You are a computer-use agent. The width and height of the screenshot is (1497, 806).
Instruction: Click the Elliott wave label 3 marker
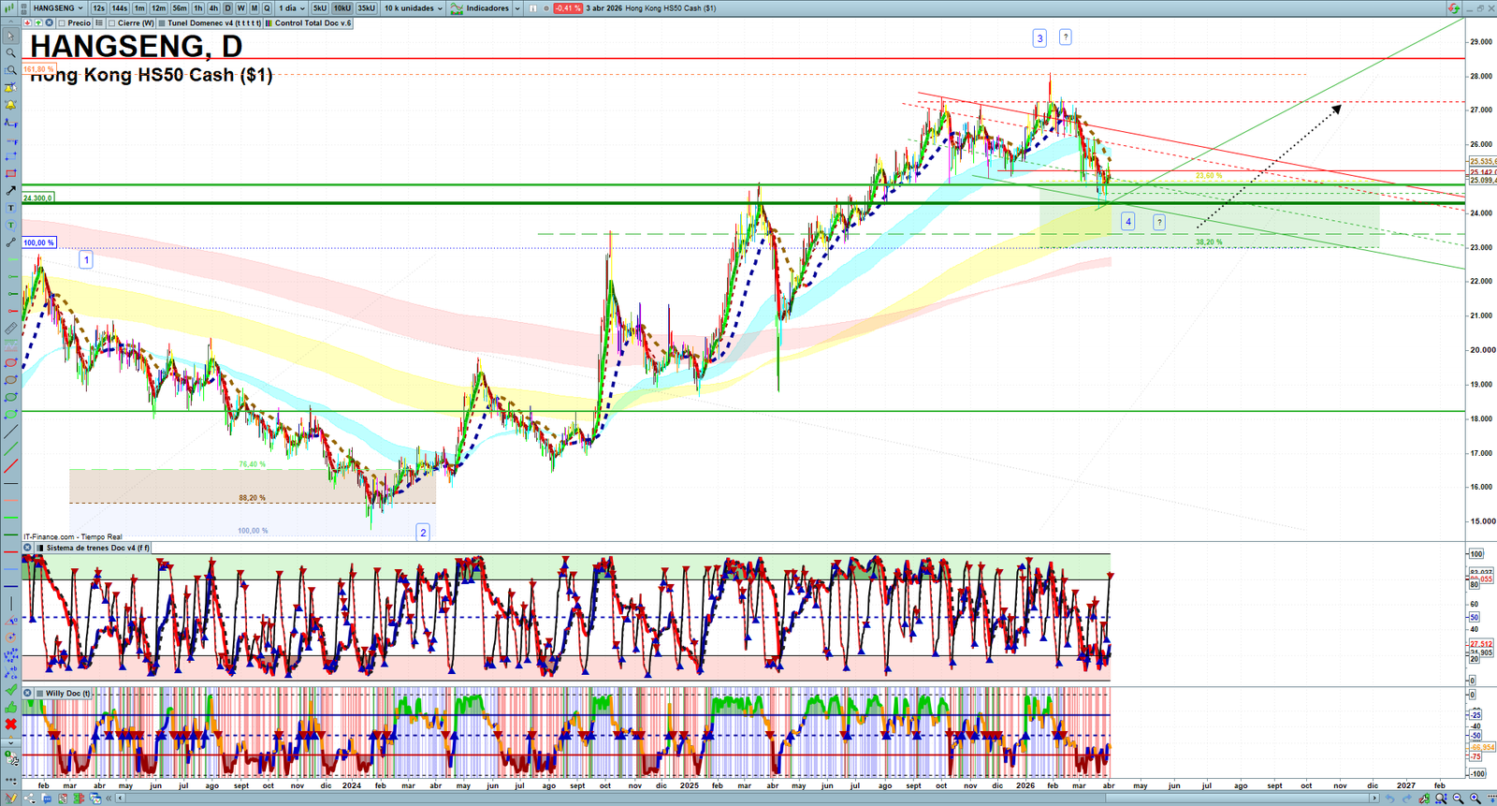coord(1039,38)
